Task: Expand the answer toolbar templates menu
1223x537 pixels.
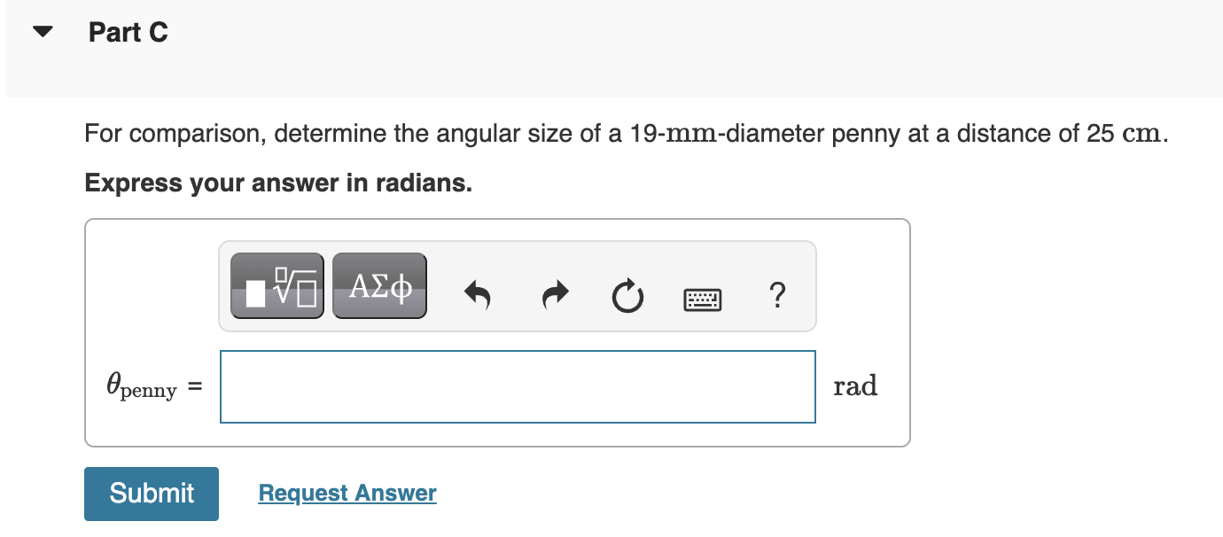Action: pyautogui.click(x=277, y=284)
